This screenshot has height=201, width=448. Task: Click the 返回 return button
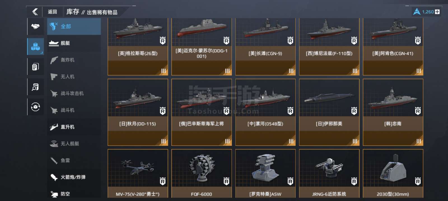[52, 12]
